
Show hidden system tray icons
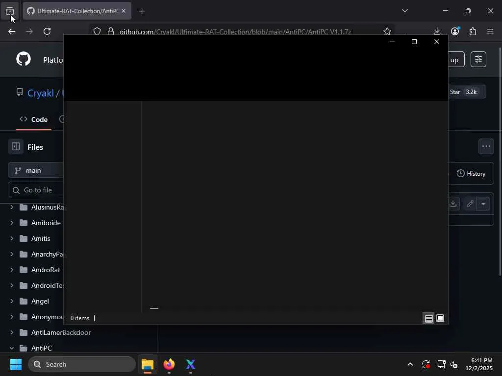410,364
